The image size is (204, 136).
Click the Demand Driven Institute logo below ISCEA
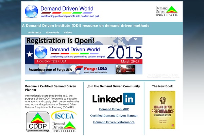click(x=64, y=127)
